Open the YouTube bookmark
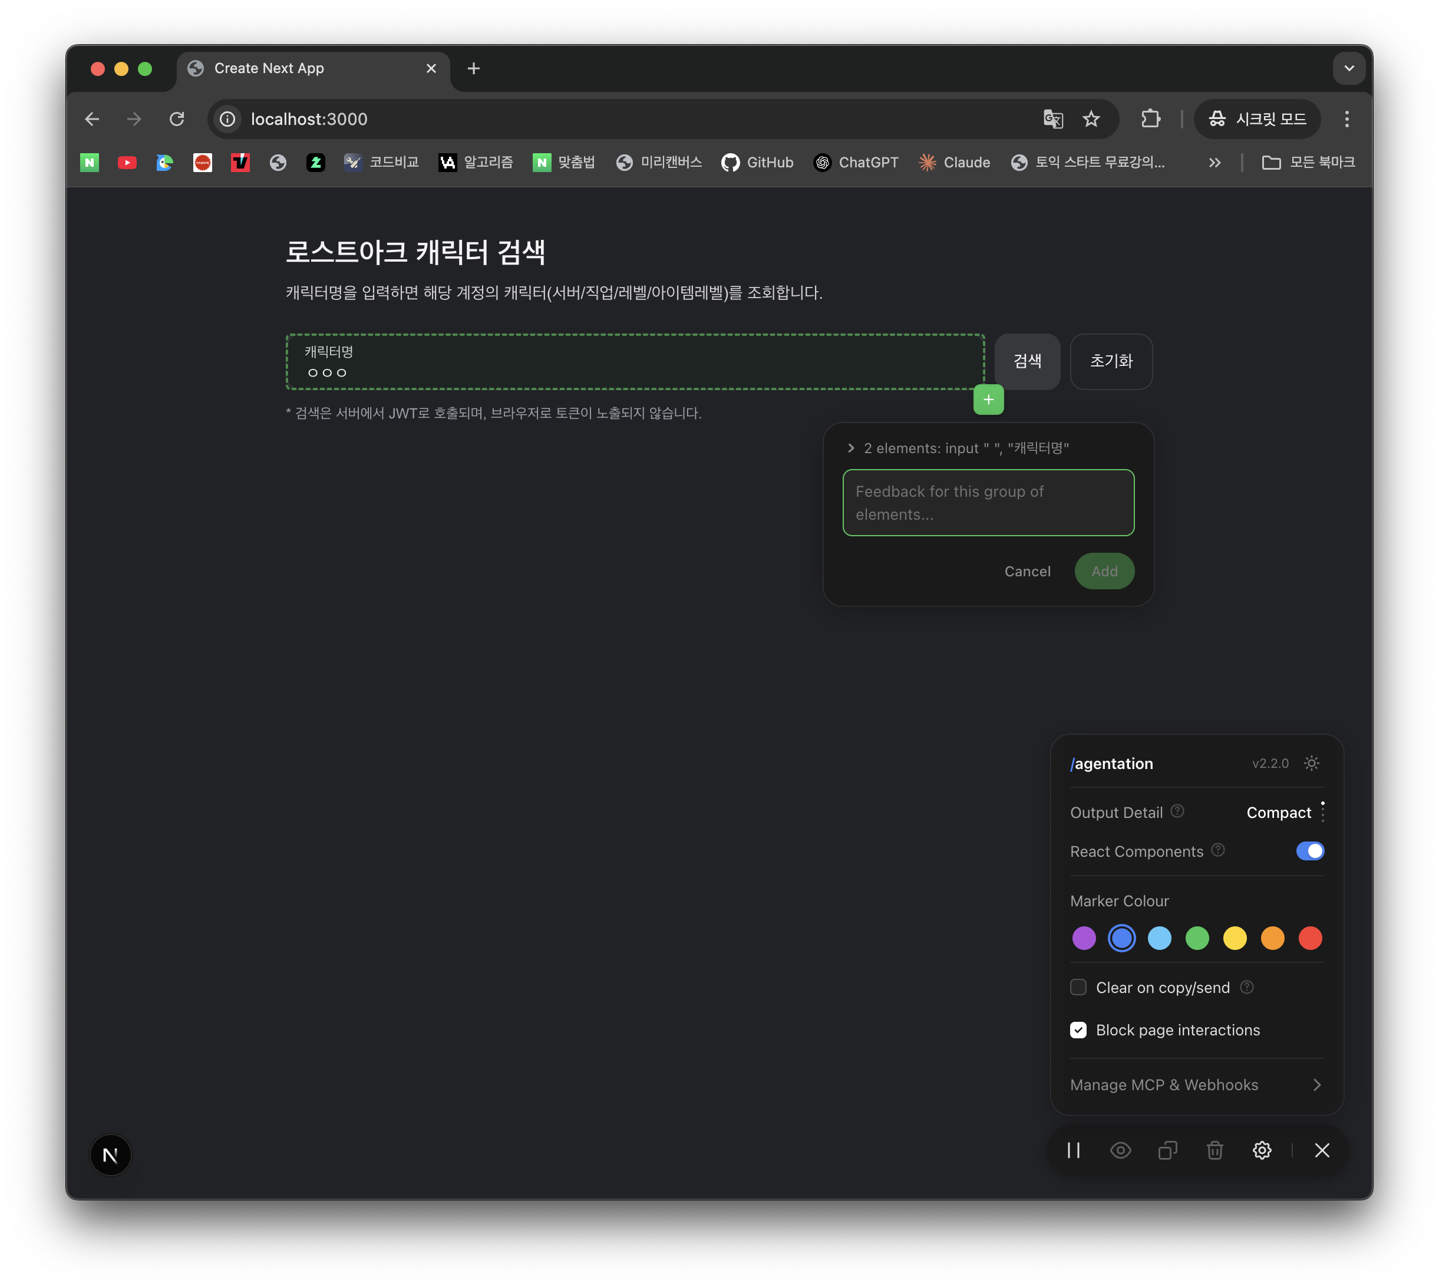 (x=127, y=163)
